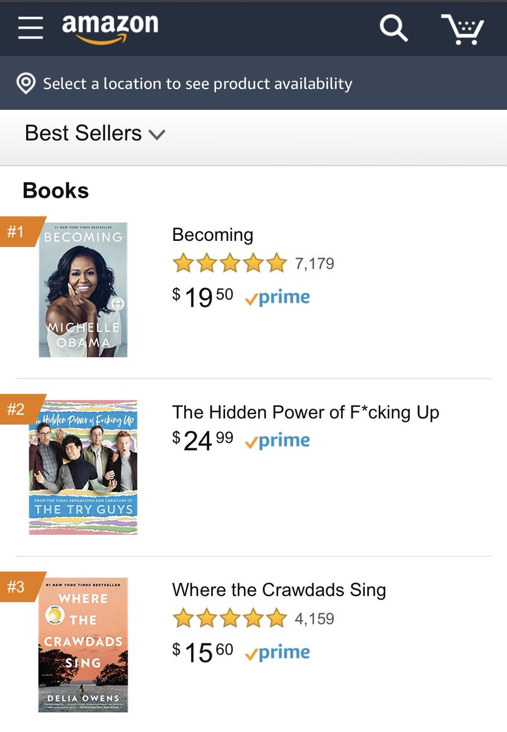The height and width of the screenshot is (732, 507).
Task: Click the 7,179 review count
Action: tap(314, 264)
